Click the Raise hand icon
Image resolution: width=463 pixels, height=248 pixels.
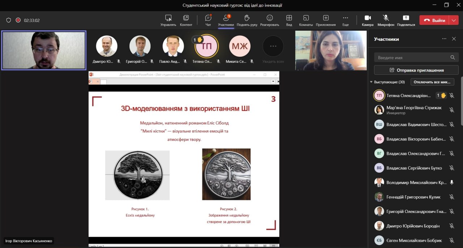247,18
